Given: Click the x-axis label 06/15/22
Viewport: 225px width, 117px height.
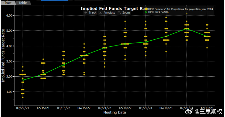Looking at the screenshot, I should 84,108.
